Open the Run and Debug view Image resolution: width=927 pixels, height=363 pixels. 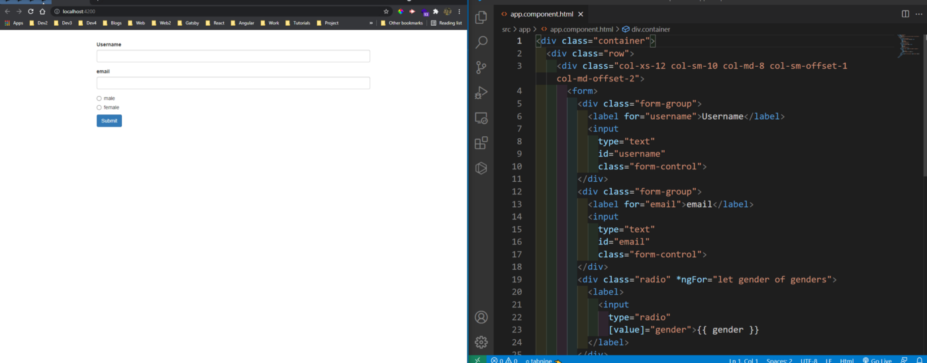pyautogui.click(x=481, y=93)
